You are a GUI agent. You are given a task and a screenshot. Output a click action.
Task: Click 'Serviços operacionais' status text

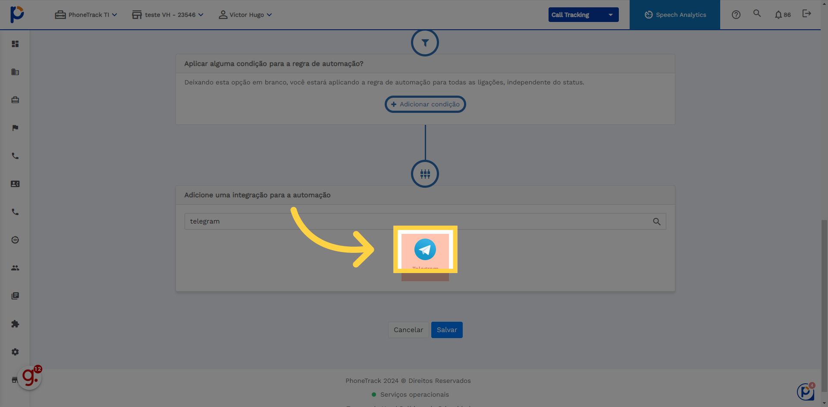[x=414, y=395]
